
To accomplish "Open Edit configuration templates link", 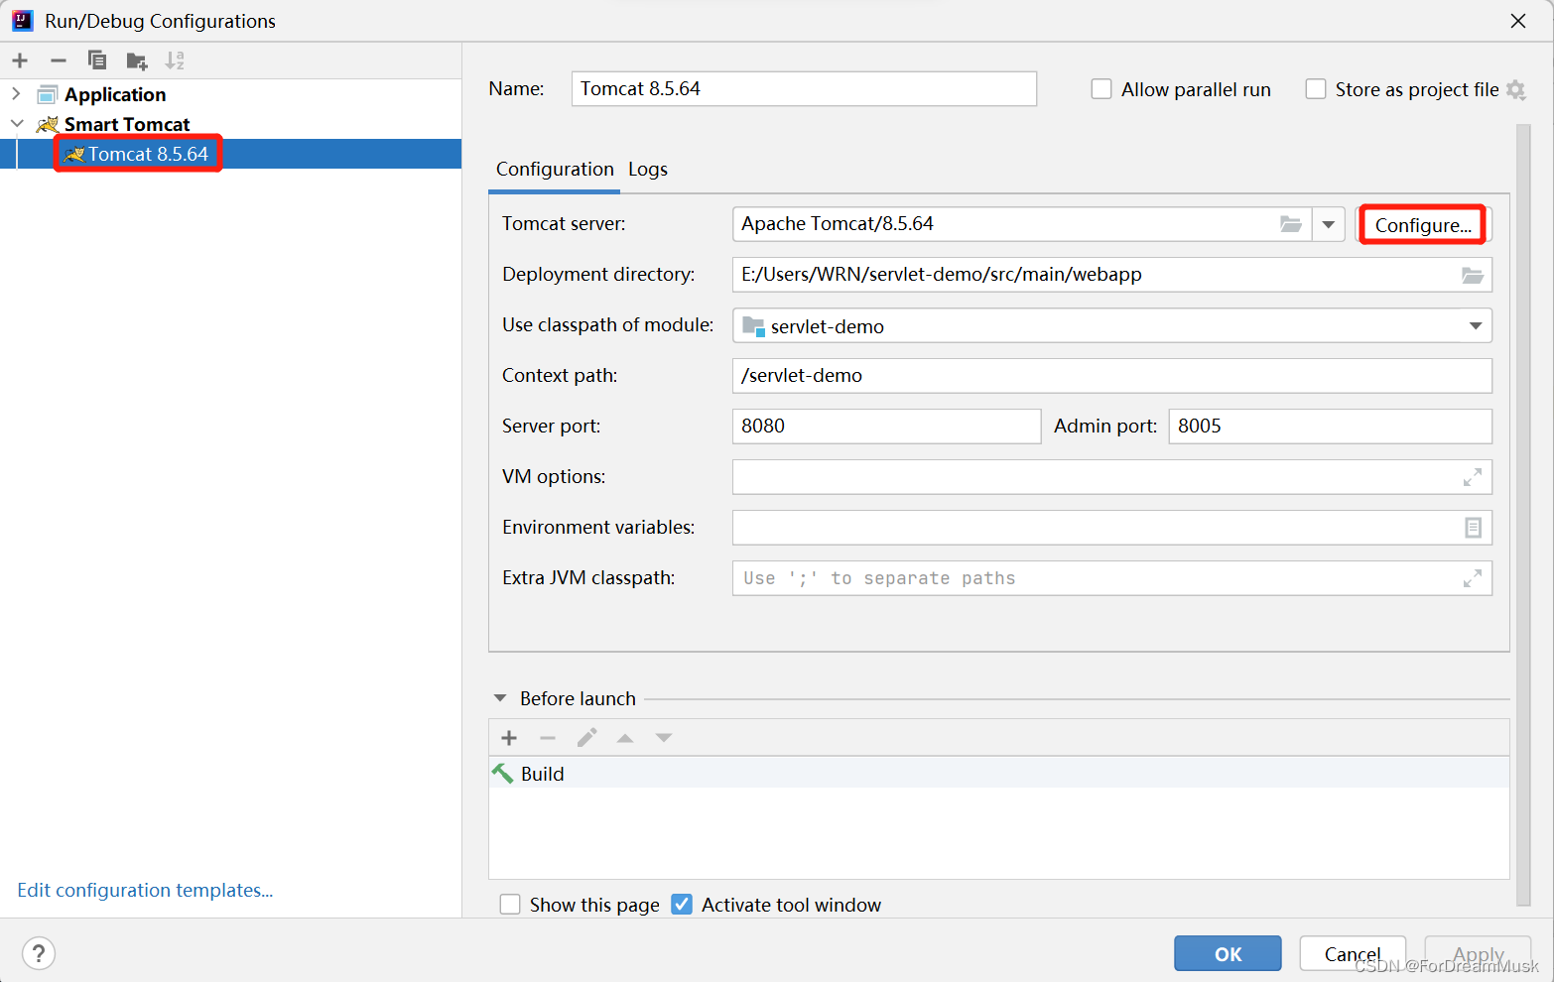I will point(145,891).
